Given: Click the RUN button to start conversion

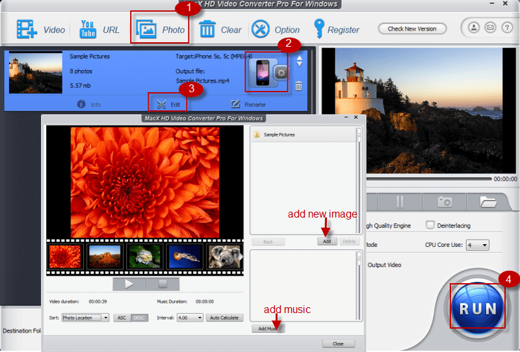Looking at the screenshot, I should pos(478,308).
